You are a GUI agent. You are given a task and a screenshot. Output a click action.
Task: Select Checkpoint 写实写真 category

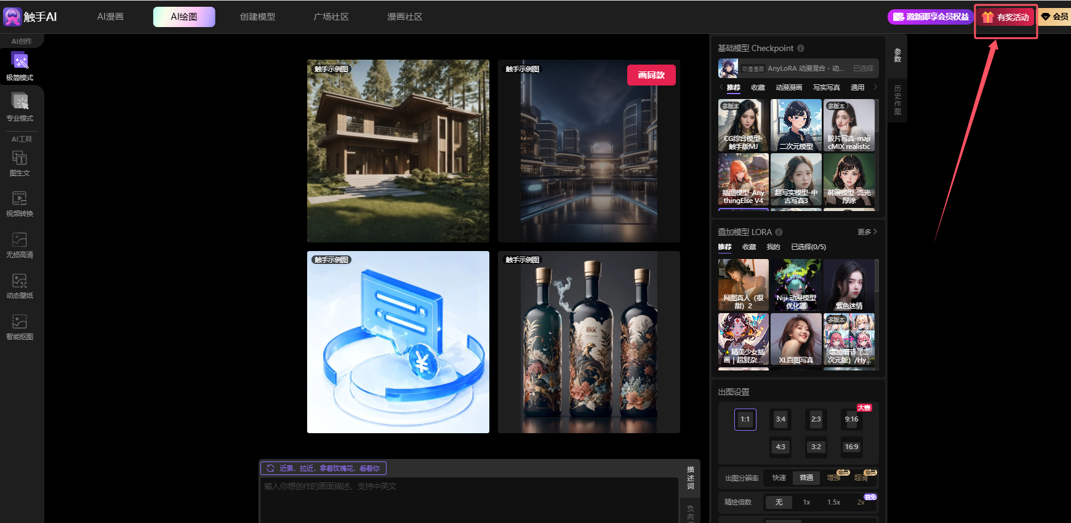coord(826,87)
